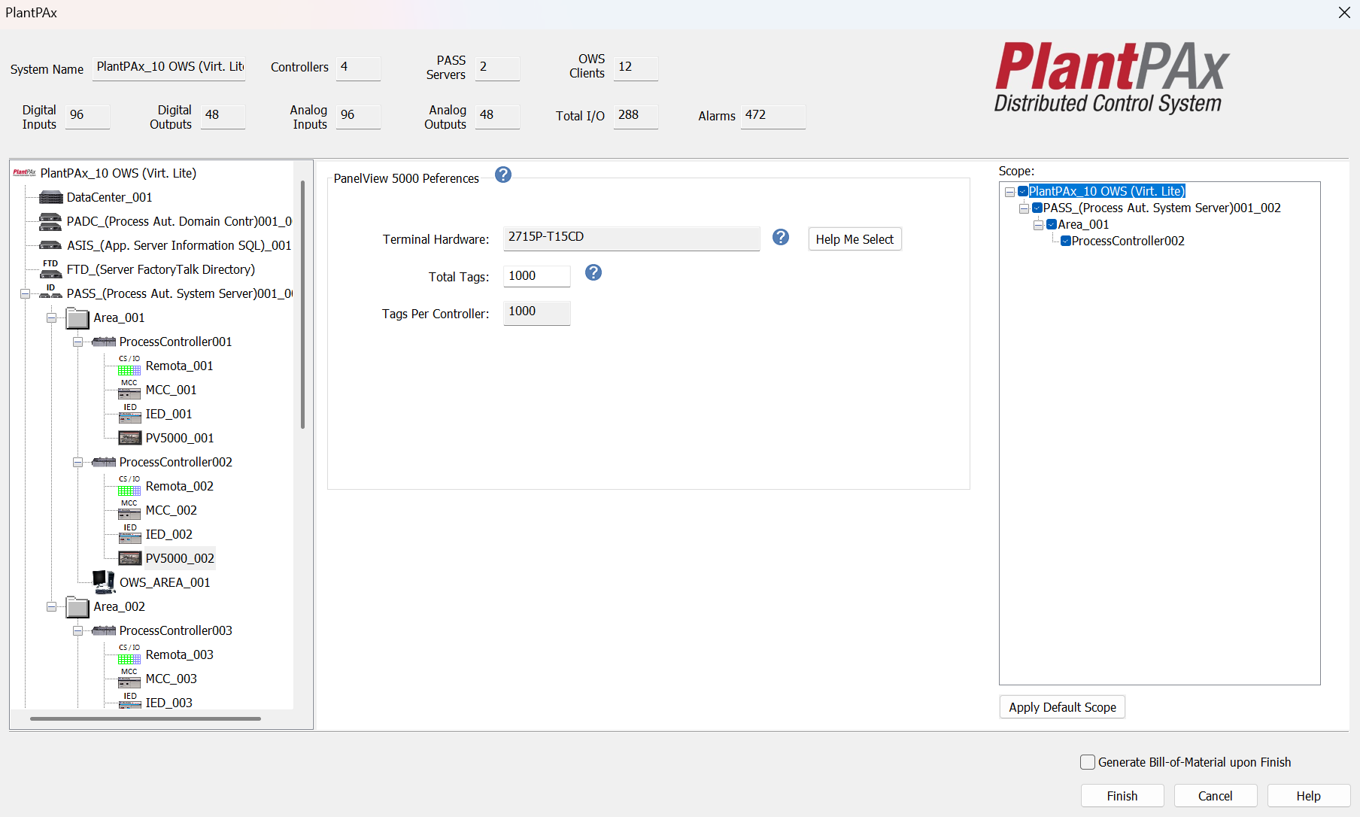This screenshot has height=817, width=1360.
Task: Open help for PanelView 5000 Preferences
Action: [503, 175]
